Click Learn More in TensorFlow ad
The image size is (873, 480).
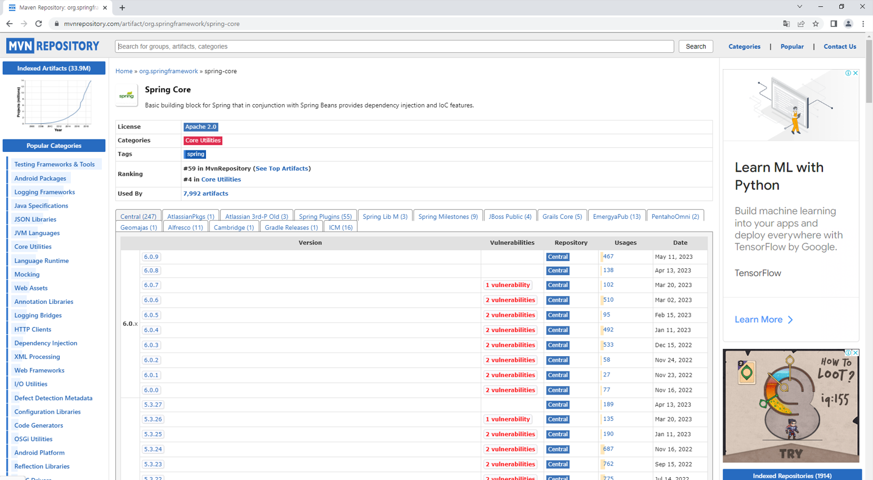point(764,320)
